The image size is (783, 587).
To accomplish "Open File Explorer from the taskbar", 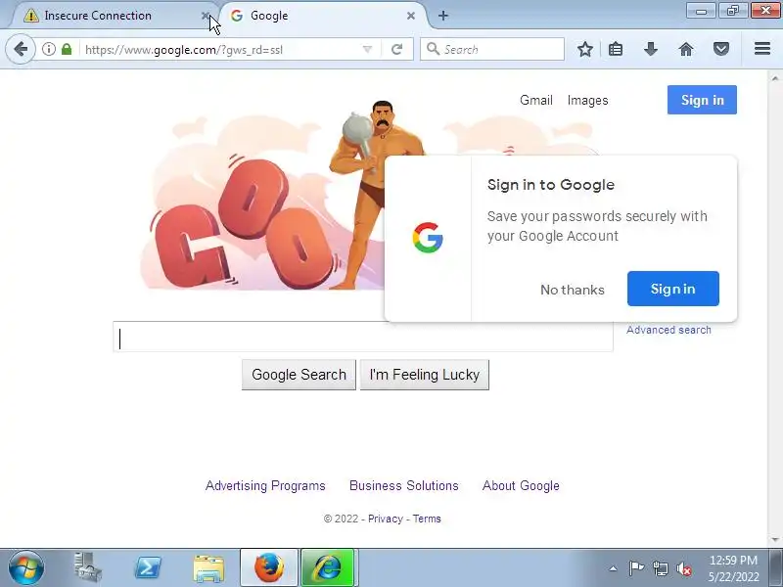I will tap(208, 568).
